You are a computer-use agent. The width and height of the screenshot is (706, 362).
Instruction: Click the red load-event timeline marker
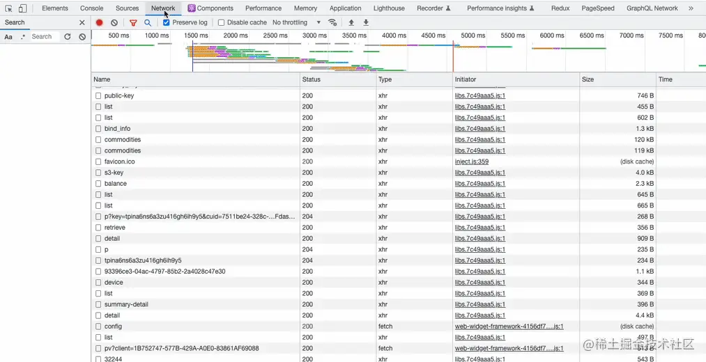pyautogui.click(x=453, y=56)
